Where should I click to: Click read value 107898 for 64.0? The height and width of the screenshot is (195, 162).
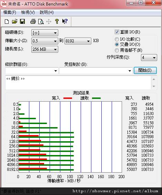pyautogui.click(x=148, y=137)
